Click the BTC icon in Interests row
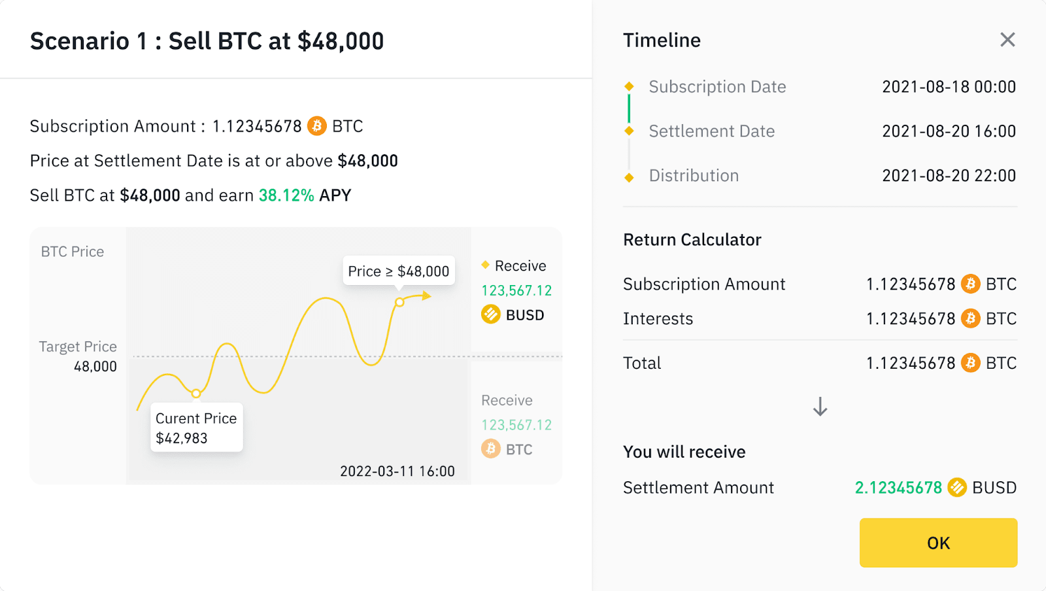Screen dimensions: 1046x591 click(x=970, y=318)
